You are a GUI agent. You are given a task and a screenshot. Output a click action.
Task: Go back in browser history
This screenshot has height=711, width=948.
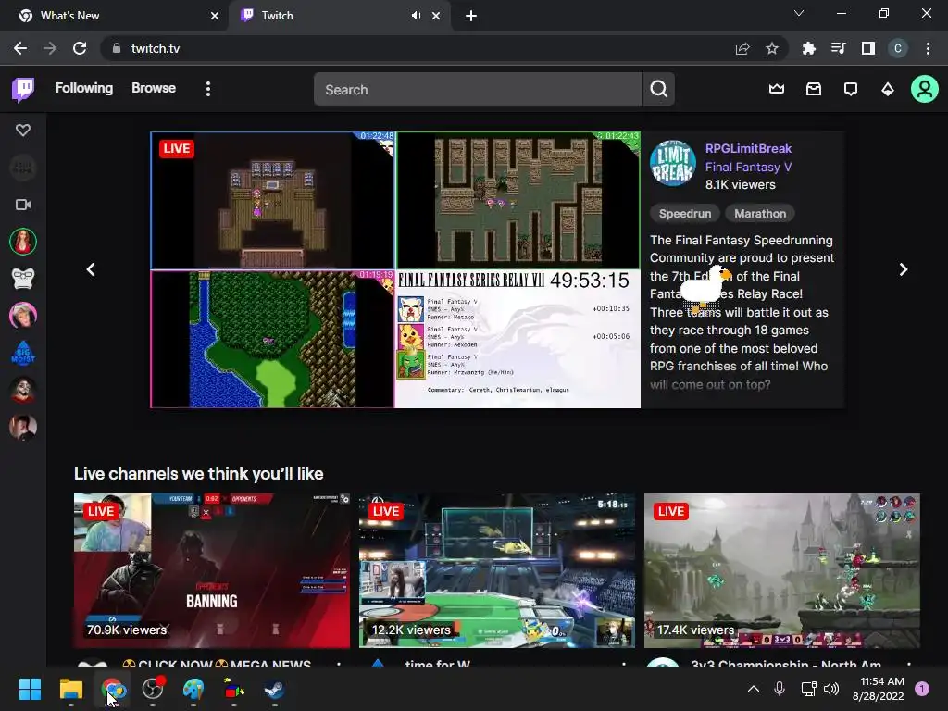tap(20, 48)
